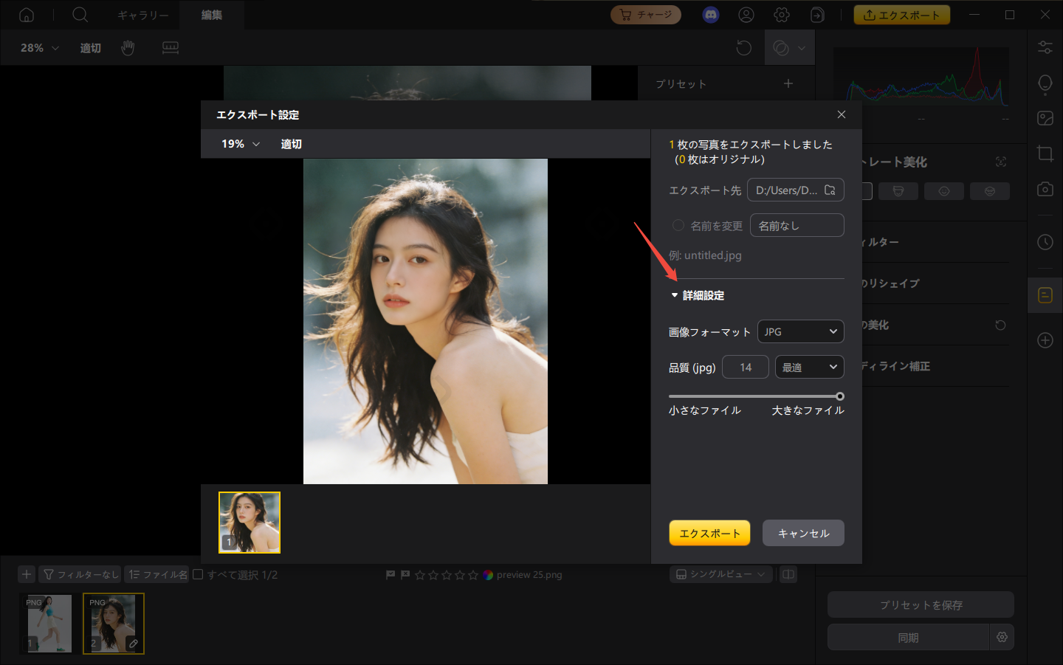
Task: Check the すべて選択 checkbox
Action: pyautogui.click(x=198, y=574)
